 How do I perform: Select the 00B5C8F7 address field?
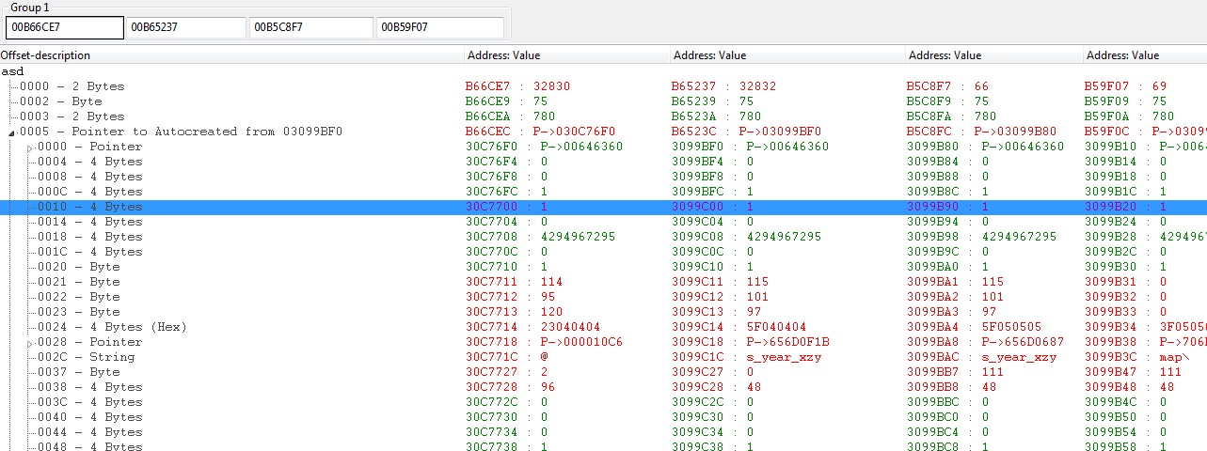click(x=310, y=27)
